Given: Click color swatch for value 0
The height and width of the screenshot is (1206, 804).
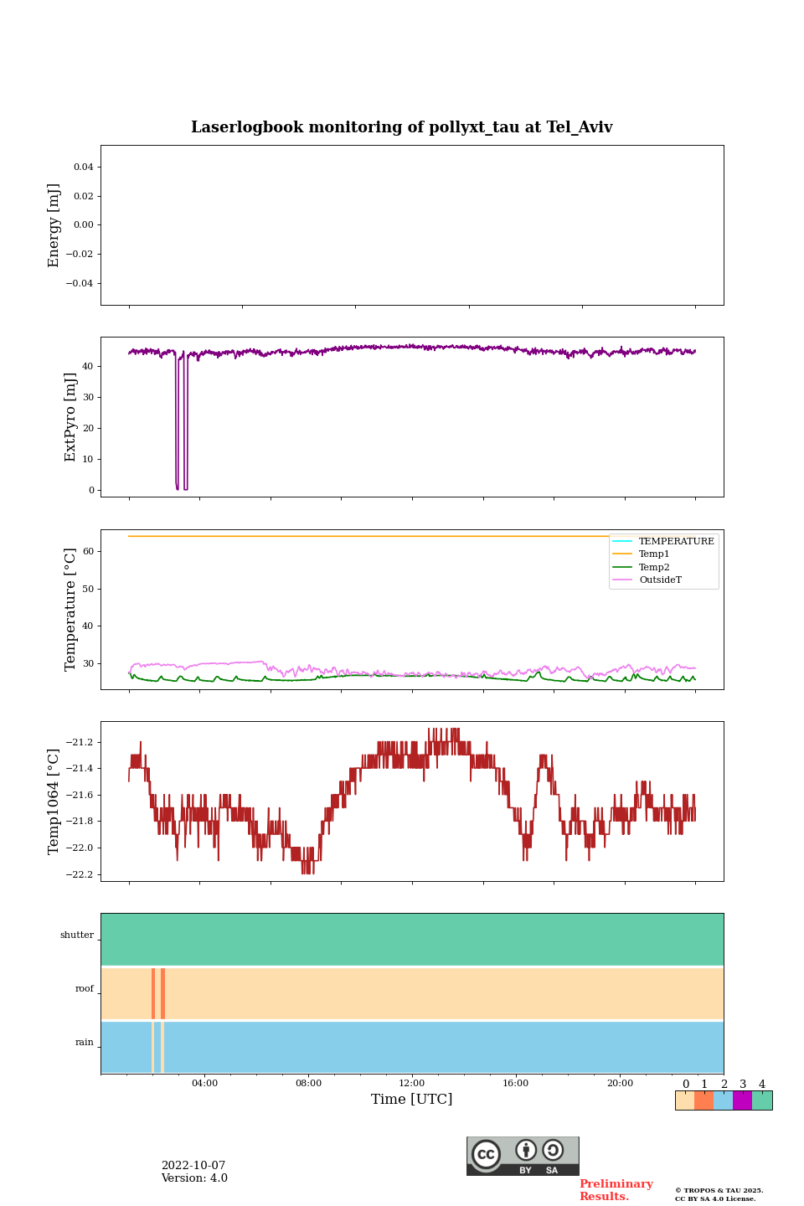Looking at the screenshot, I should pyautogui.click(x=685, y=1100).
